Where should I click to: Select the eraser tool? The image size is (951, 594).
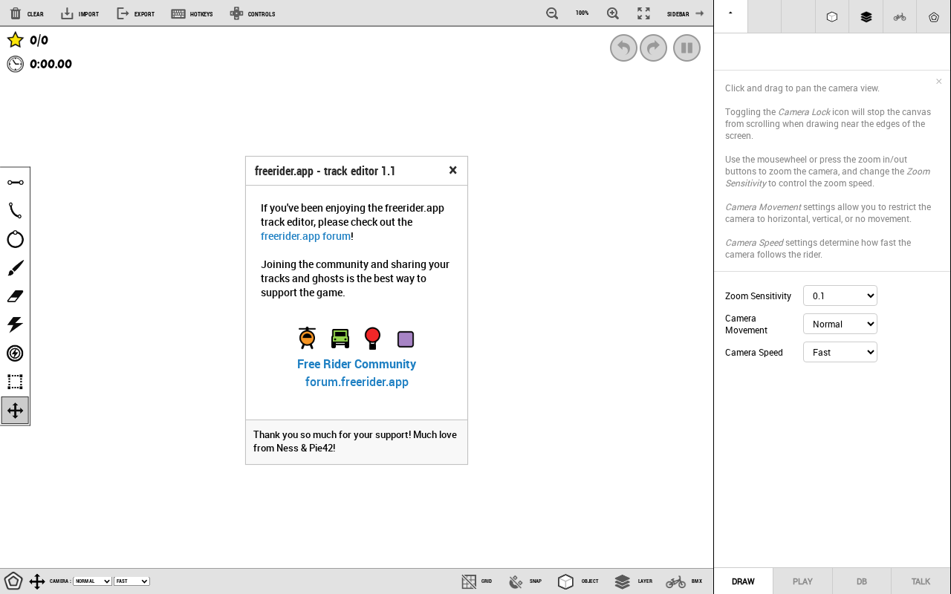click(x=15, y=296)
